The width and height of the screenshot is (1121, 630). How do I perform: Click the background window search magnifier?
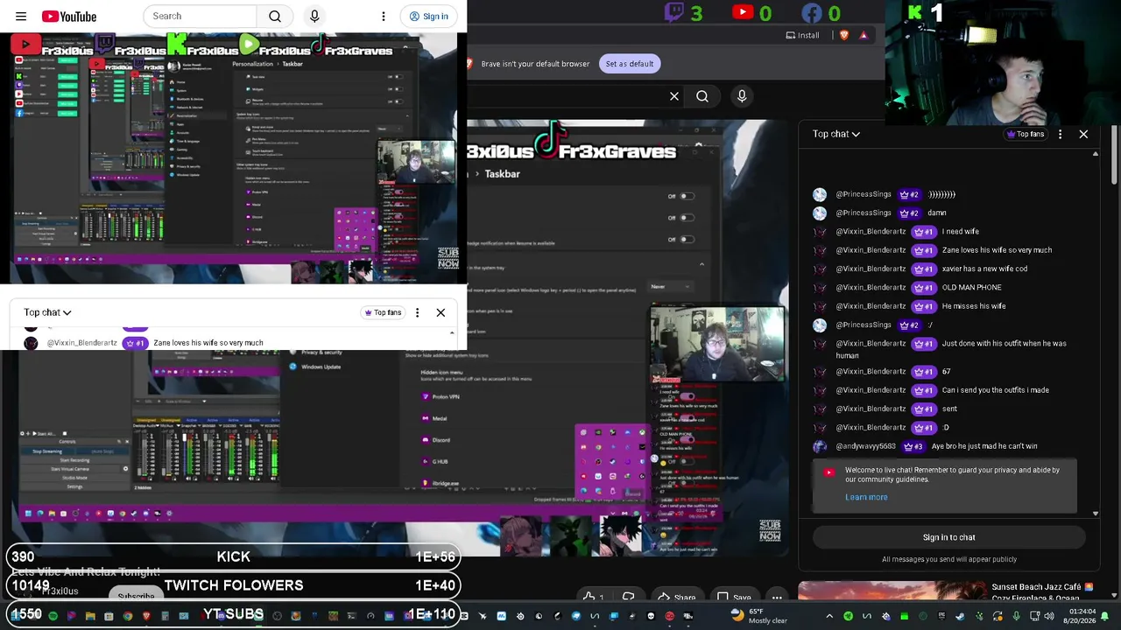[702, 96]
